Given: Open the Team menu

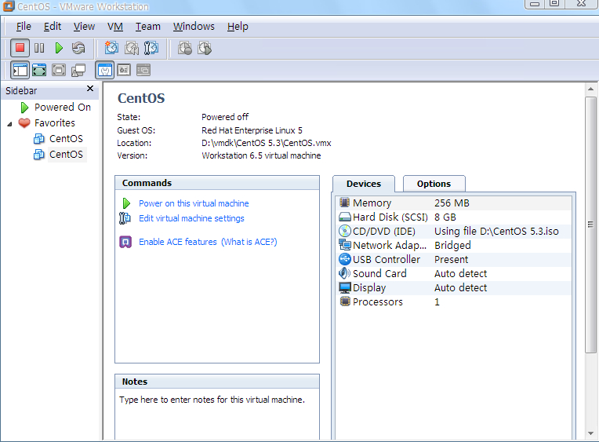Looking at the screenshot, I should click(148, 27).
